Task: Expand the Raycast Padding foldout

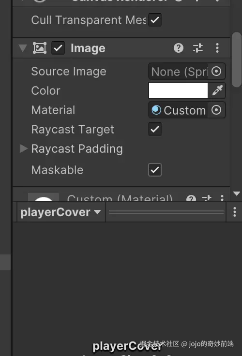Action: point(24,148)
